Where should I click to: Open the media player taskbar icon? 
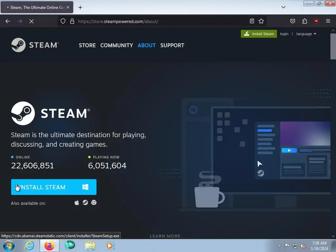tap(111, 245)
